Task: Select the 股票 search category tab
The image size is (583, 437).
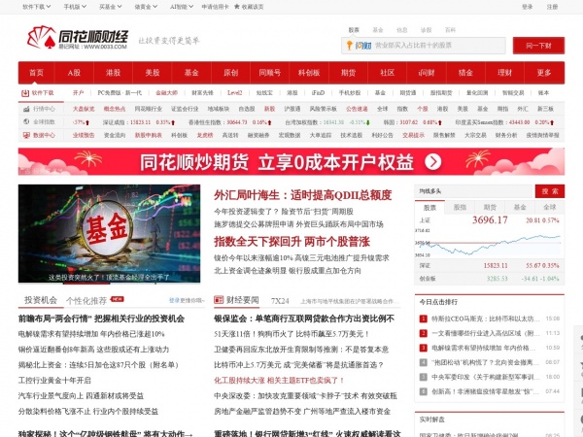Action: tap(354, 30)
